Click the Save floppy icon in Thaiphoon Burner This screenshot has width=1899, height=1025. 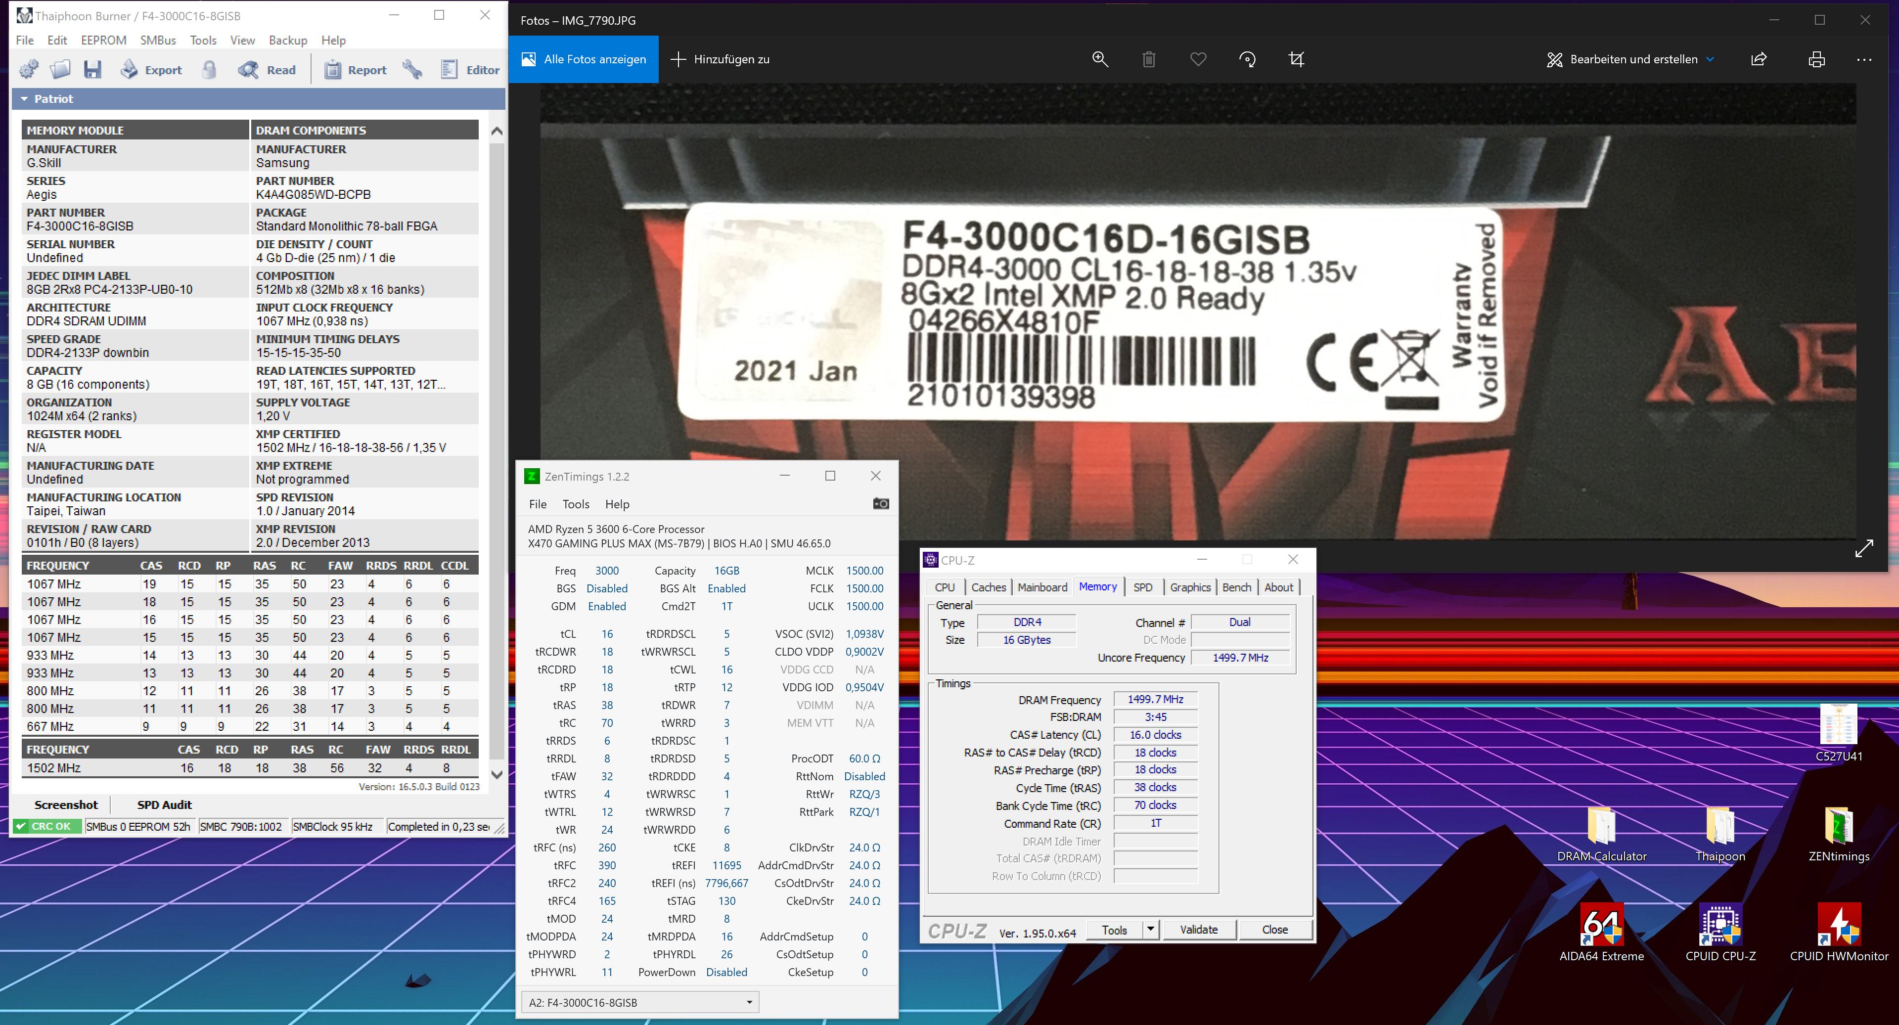[x=92, y=70]
